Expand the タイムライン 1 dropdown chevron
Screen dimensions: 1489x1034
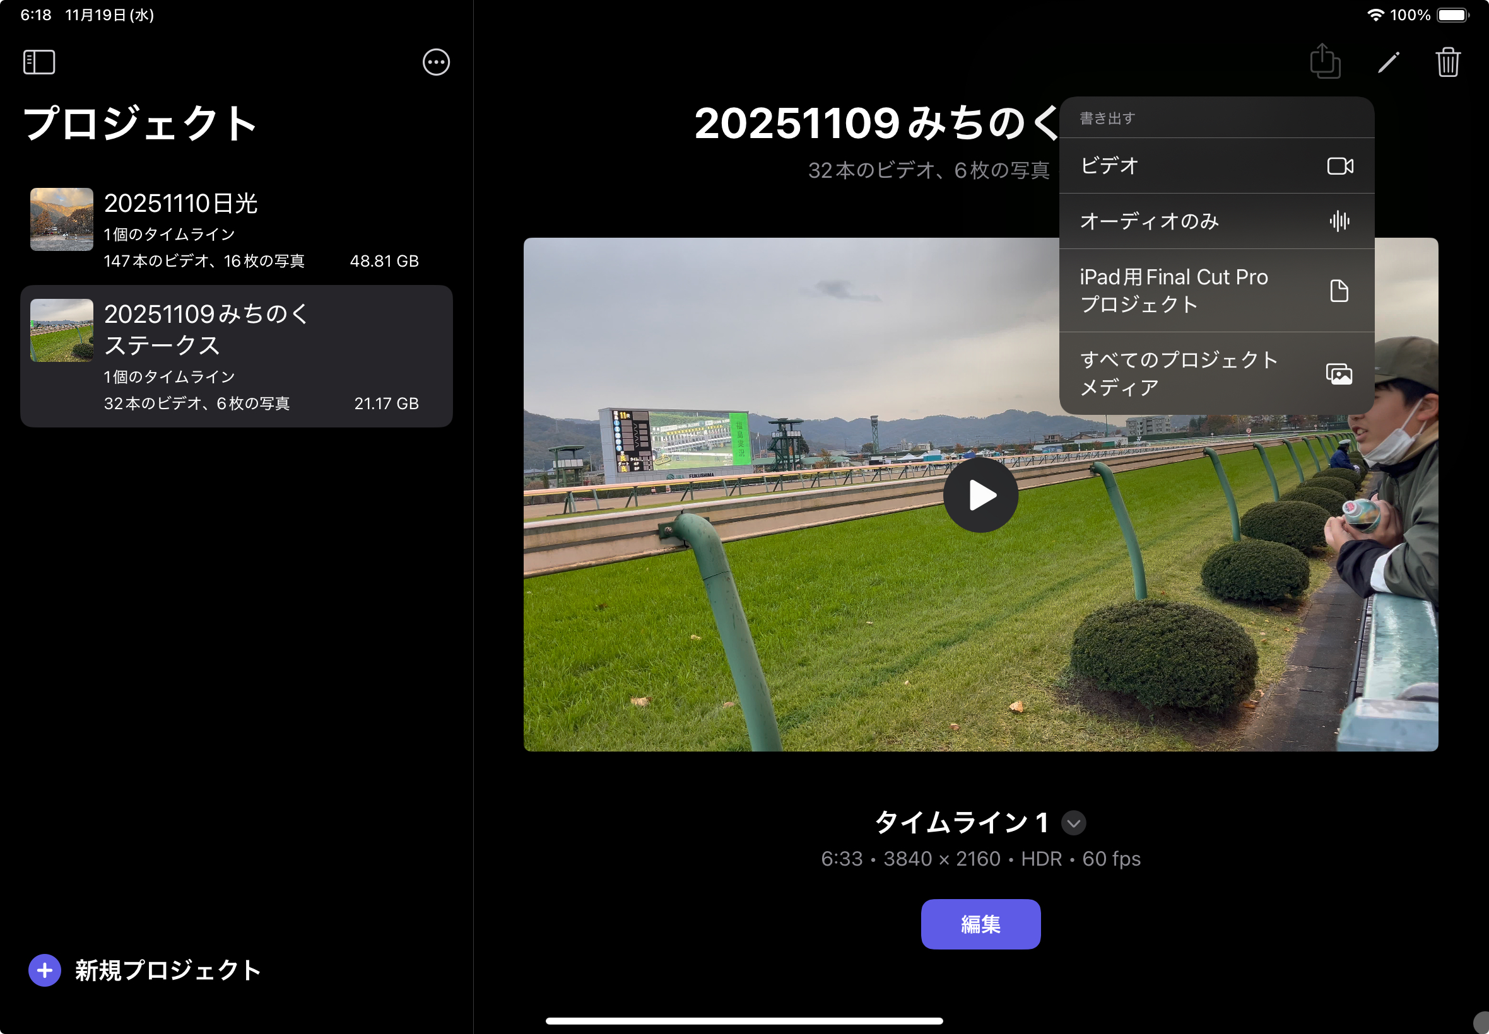[1073, 823]
